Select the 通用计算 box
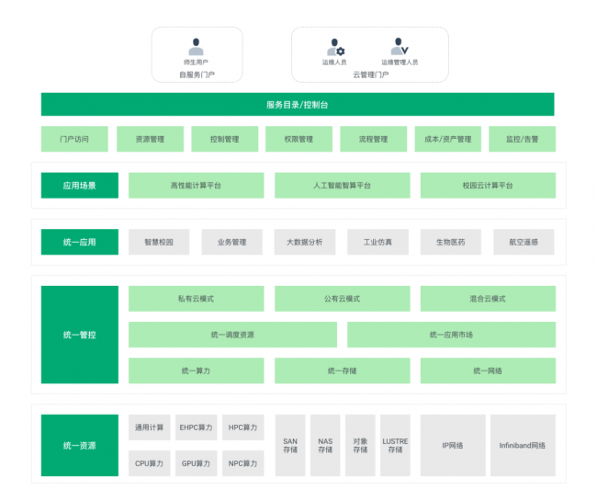 pyautogui.click(x=149, y=427)
